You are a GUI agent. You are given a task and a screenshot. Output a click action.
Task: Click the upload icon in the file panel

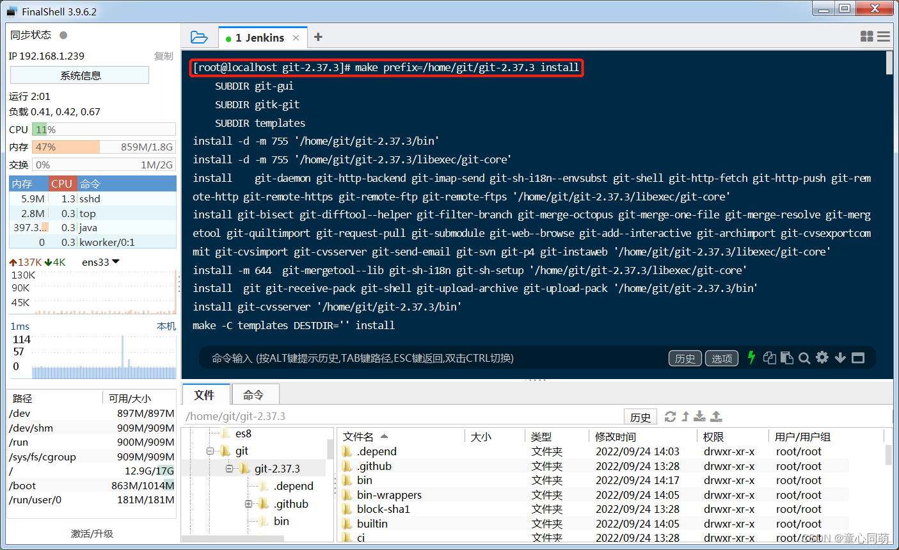coord(716,416)
